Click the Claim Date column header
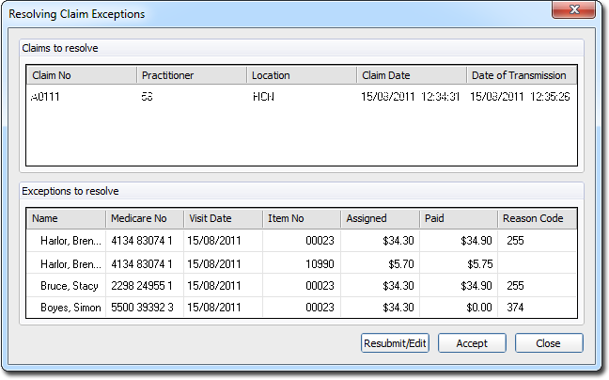Viewport: 609px width, 380px height. (411, 75)
